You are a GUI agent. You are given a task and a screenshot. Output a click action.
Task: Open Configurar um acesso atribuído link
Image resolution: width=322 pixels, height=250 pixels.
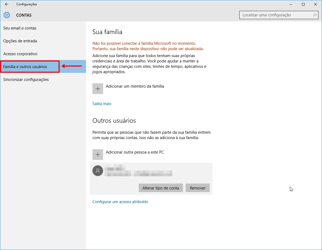tap(120, 202)
